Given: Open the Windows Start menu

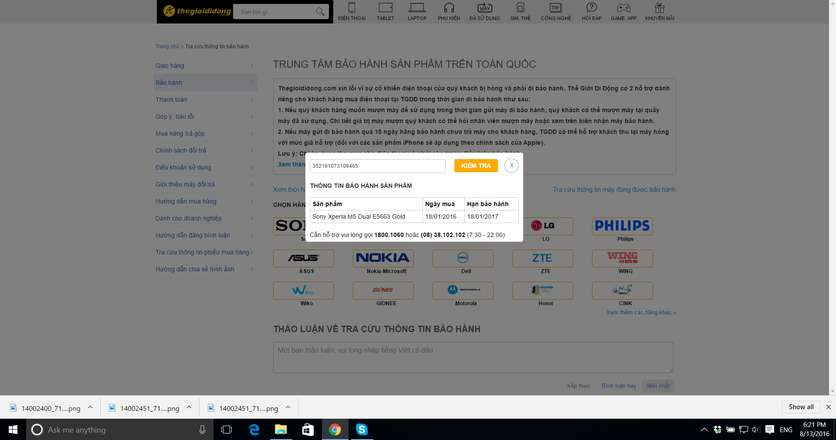Looking at the screenshot, I should pos(13,430).
